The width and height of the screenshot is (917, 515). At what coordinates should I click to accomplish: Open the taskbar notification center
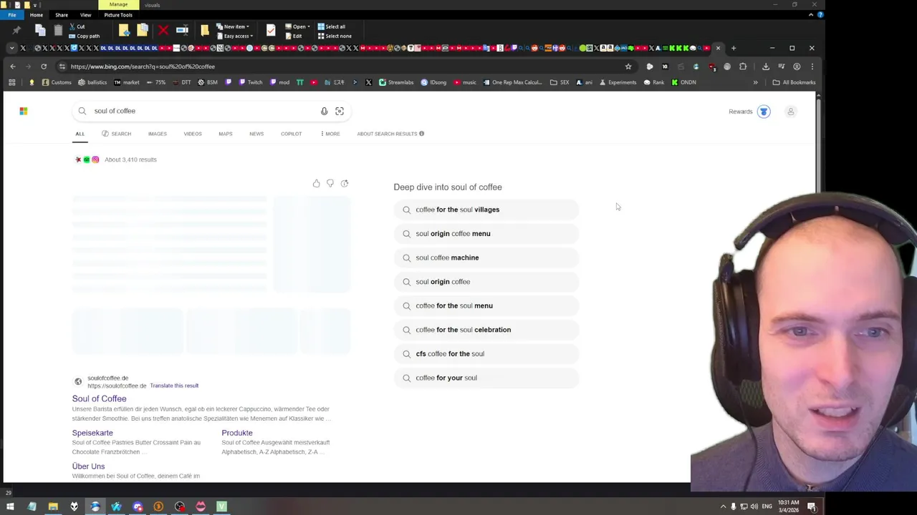[x=812, y=506]
